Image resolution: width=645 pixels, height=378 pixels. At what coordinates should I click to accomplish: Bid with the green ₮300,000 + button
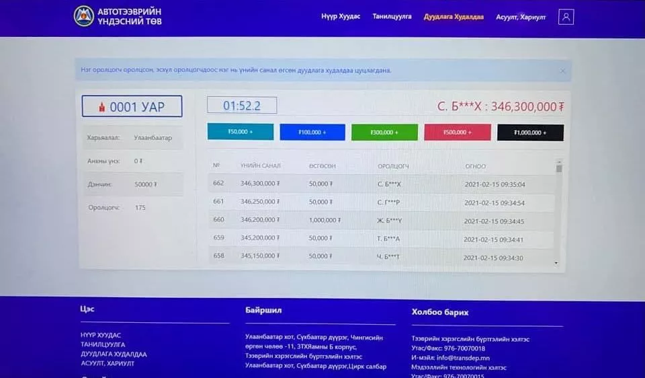(x=384, y=133)
